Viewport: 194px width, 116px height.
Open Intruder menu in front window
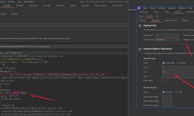click(162, 8)
